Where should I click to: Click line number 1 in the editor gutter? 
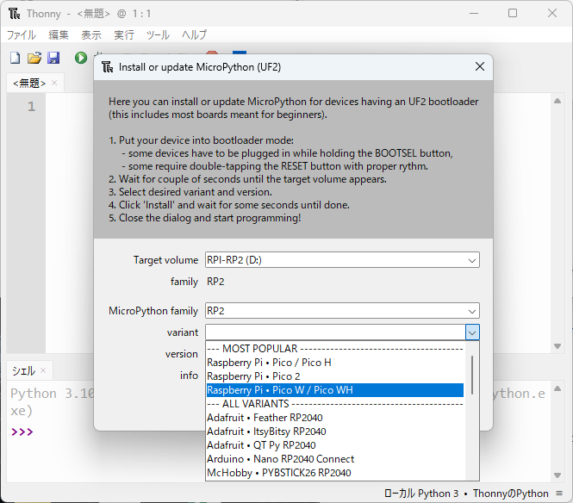point(31,107)
